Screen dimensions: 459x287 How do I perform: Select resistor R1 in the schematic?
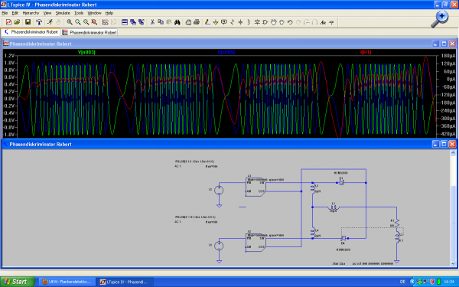(x=396, y=224)
